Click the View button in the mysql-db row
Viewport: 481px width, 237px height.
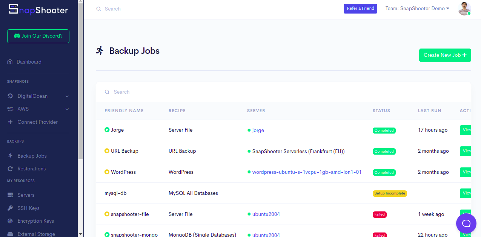[x=466, y=193]
